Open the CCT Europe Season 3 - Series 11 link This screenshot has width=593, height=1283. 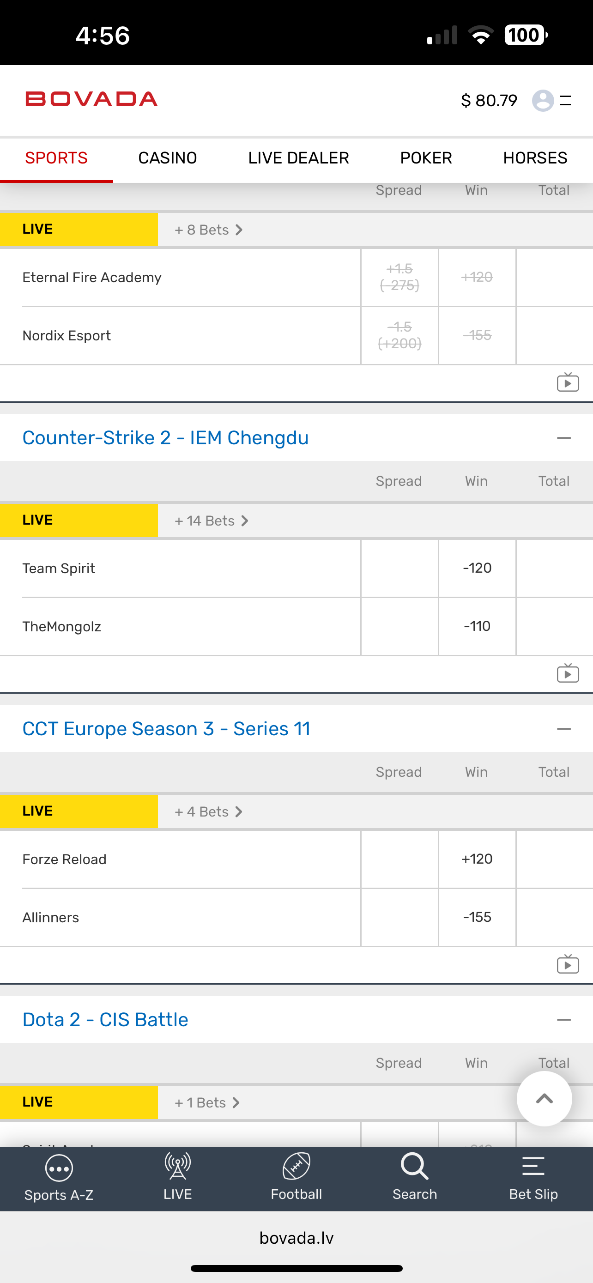(x=166, y=729)
